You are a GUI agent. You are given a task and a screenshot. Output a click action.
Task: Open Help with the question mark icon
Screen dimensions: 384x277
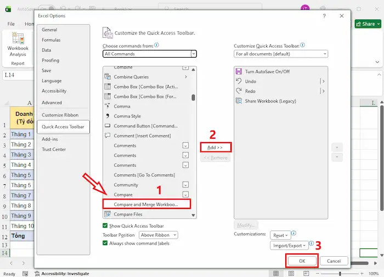[x=324, y=16]
